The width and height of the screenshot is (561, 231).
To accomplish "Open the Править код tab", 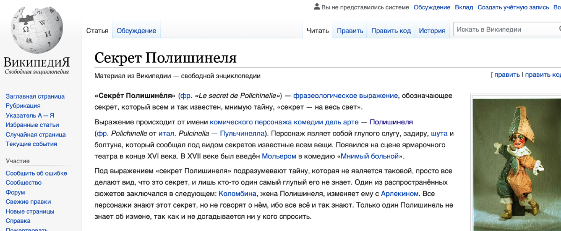I will click(x=391, y=31).
